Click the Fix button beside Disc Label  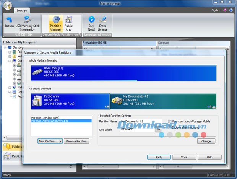pos(158,130)
